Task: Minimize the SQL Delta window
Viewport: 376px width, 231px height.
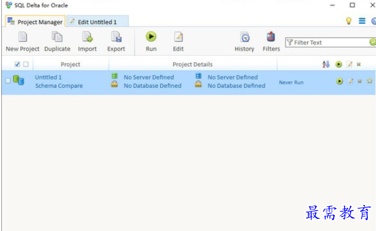Action: click(x=333, y=5)
